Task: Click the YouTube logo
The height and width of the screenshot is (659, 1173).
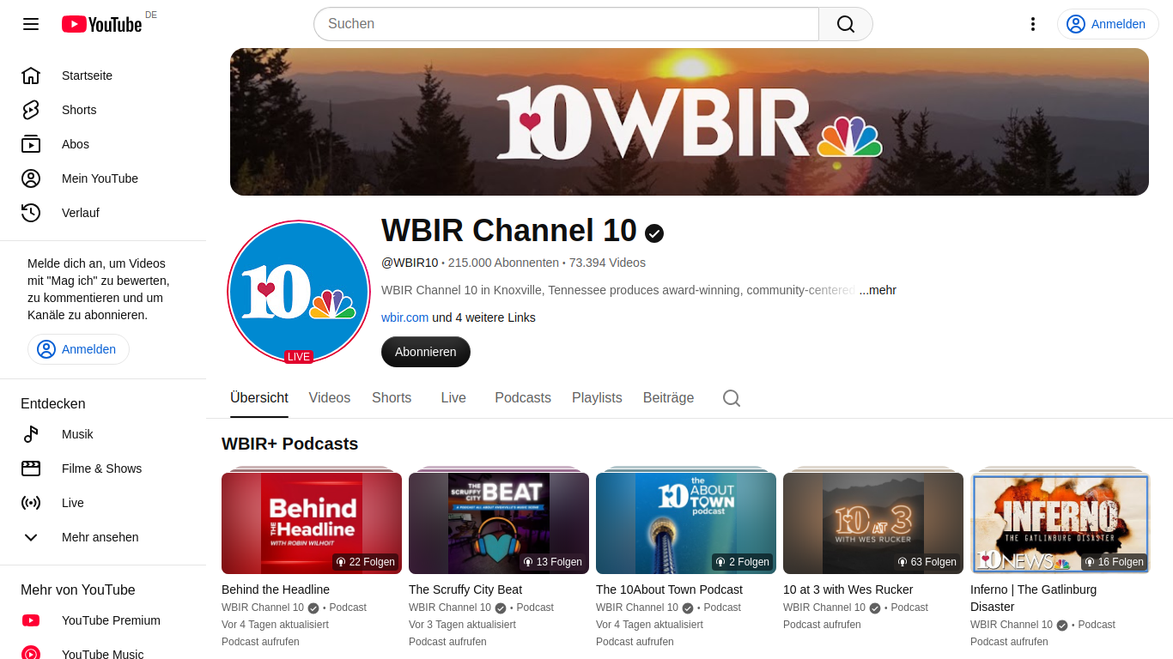Action: pos(101,24)
